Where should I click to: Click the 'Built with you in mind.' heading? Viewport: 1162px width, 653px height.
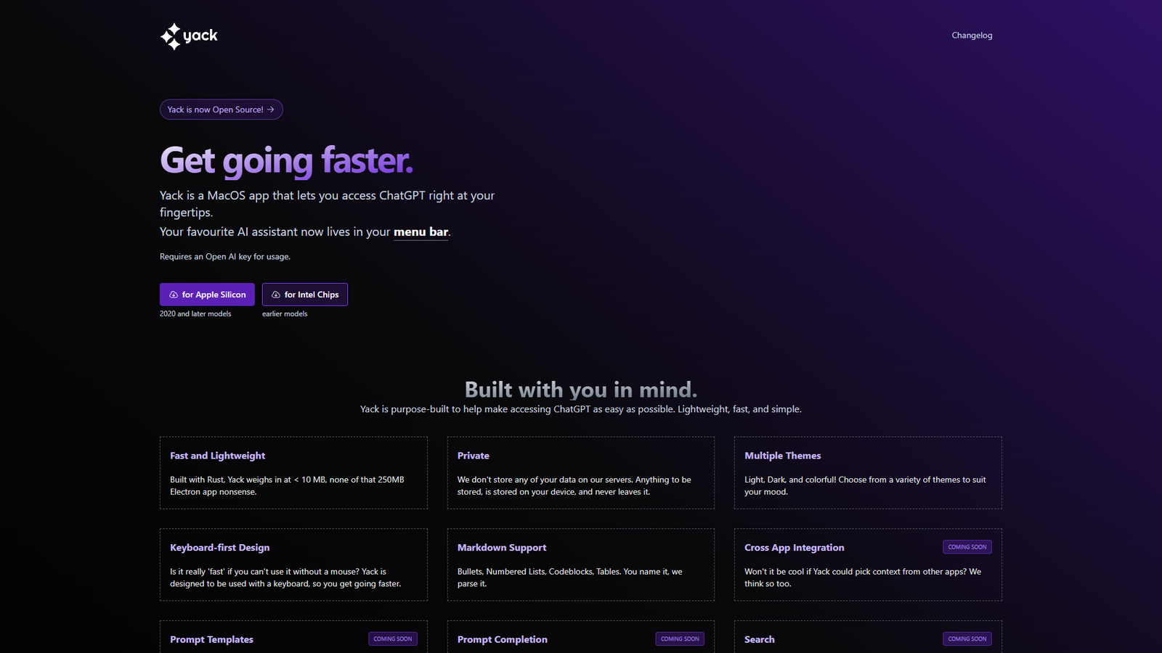581,390
